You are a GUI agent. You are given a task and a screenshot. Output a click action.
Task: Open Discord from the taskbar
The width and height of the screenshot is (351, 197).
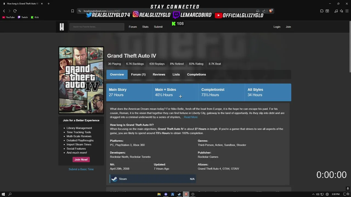[x=166, y=194]
